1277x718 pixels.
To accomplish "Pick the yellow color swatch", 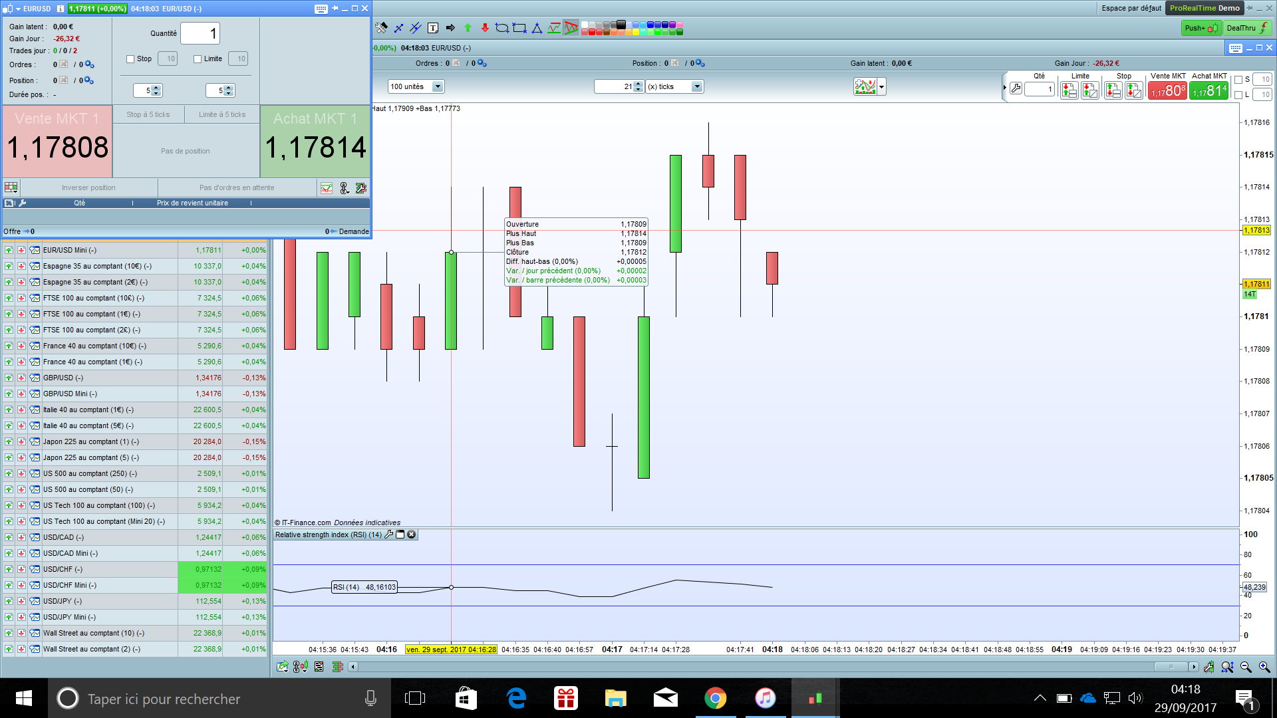I will pos(635,32).
